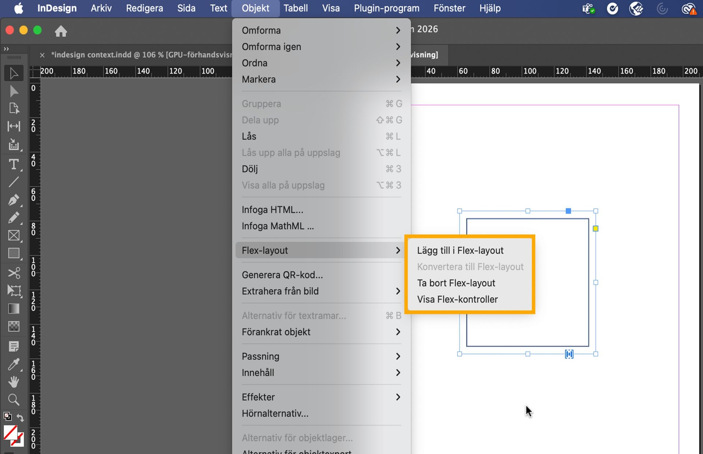The image size is (703, 454).
Task: Select the Pen tool
Action: coord(14,200)
